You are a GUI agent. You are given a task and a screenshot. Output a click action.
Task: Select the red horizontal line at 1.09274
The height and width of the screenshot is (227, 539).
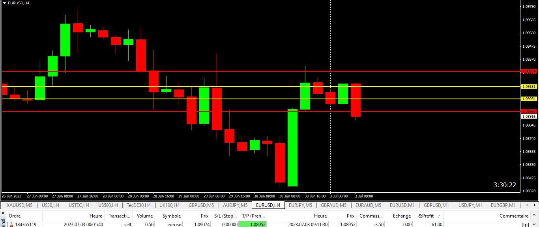260,71
